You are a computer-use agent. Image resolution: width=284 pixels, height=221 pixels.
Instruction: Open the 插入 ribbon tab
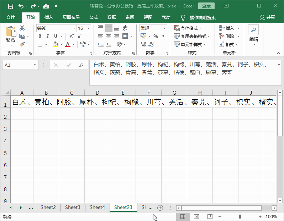49,17
